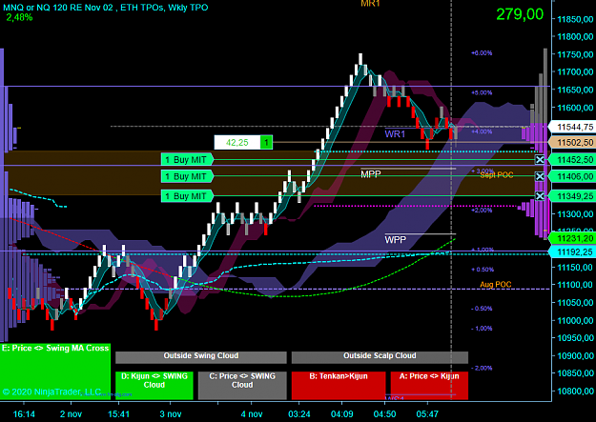596x422 pixels.
Task: Click the green 11452,50 order price marker
Action: [x=573, y=159]
